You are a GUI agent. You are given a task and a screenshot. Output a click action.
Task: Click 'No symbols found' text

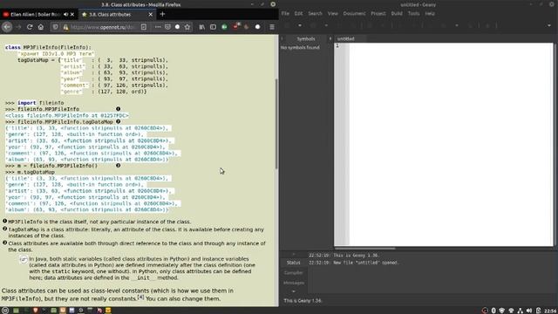click(x=300, y=47)
